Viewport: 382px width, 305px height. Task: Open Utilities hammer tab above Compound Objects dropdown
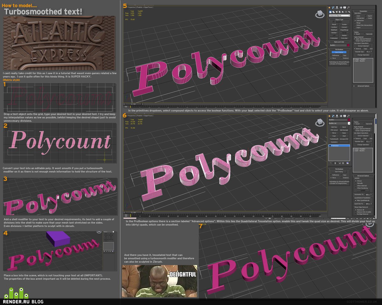348,8
